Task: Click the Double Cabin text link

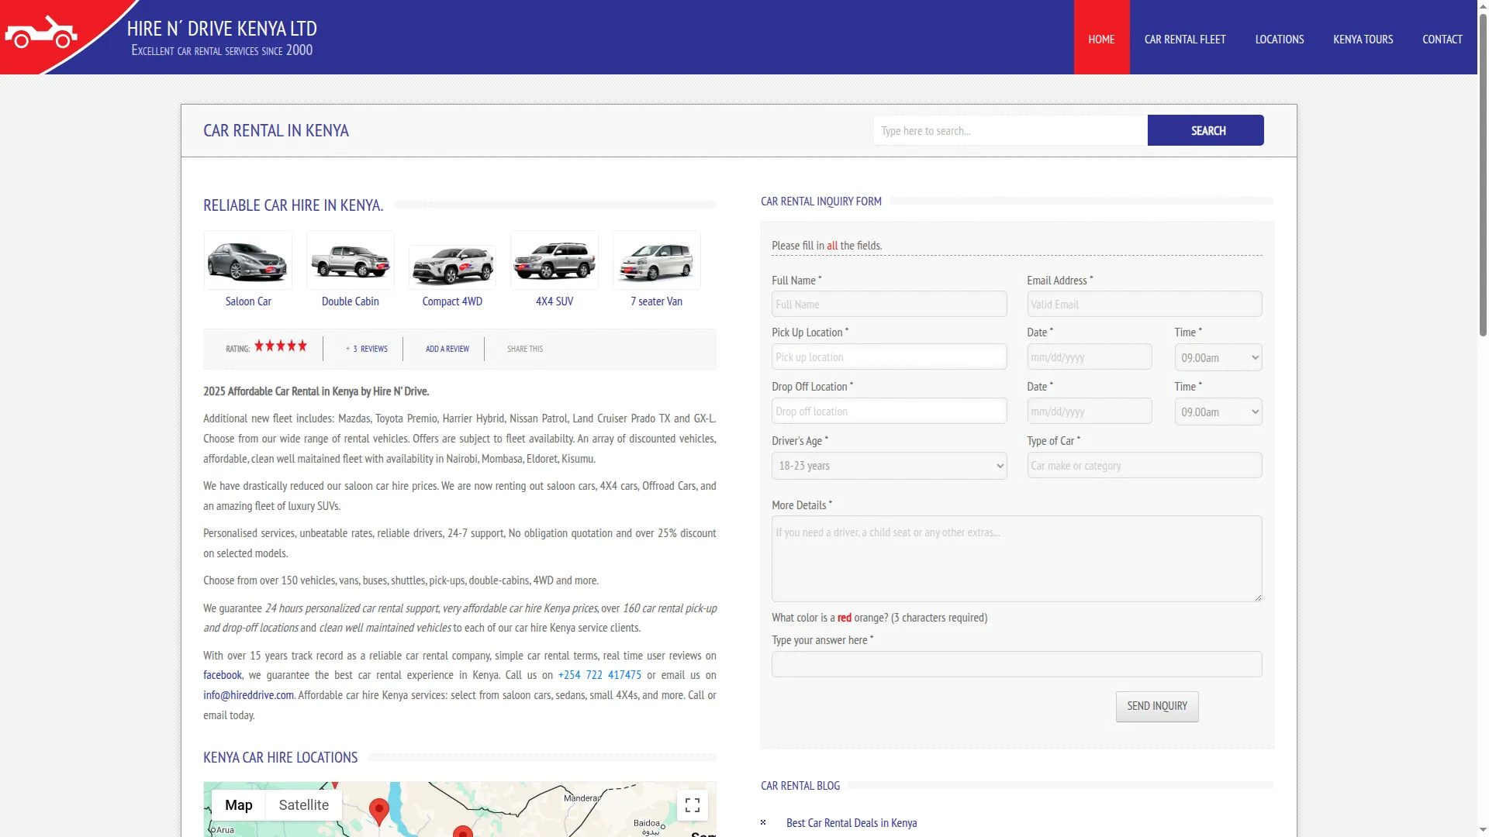Action: 351,301
